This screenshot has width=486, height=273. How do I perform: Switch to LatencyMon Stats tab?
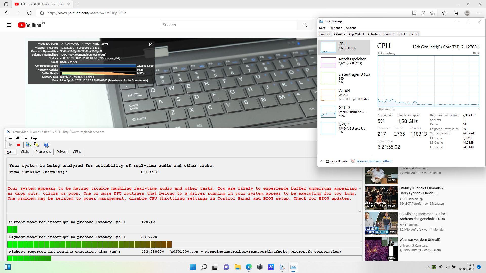(25, 152)
